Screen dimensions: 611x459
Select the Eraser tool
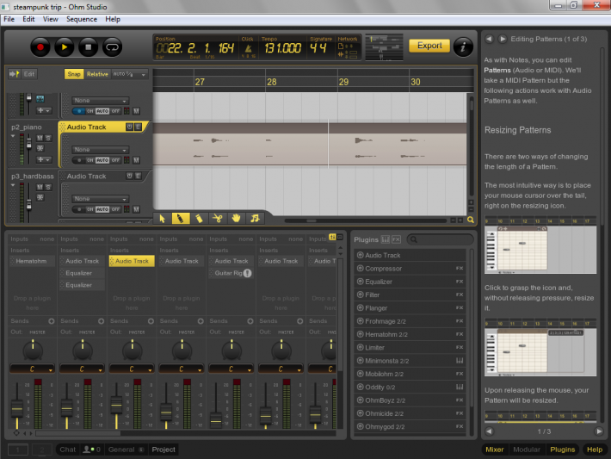point(199,219)
